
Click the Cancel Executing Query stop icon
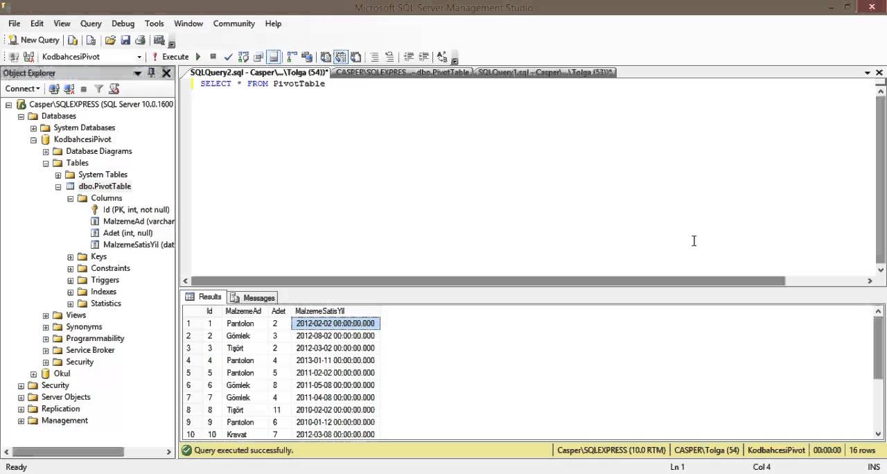pyautogui.click(x=213, y=57)
